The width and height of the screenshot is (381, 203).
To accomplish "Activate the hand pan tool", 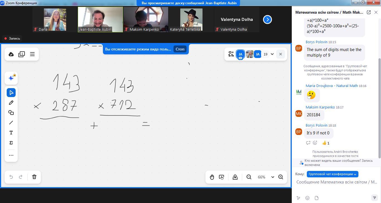I will [x=212, y=177].
